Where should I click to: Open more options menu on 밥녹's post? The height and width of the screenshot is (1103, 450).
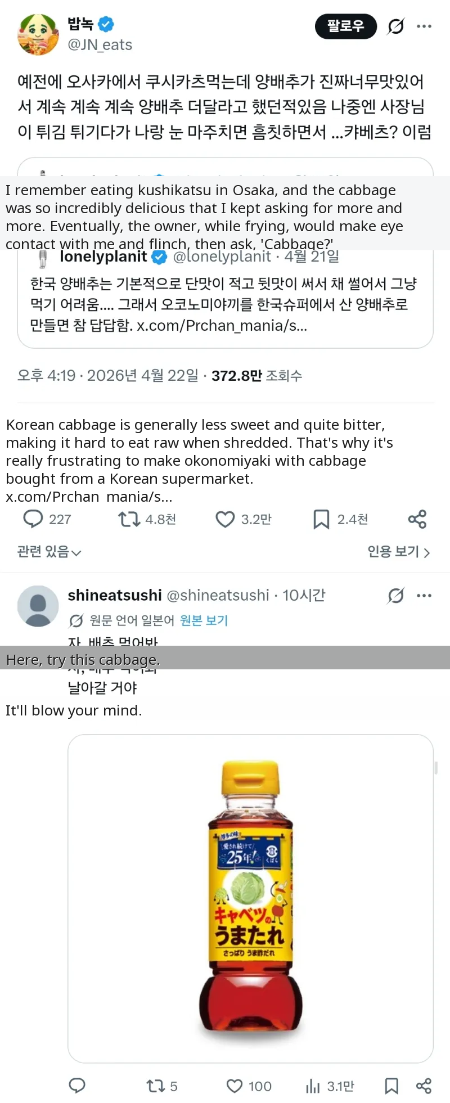coord(424,26)
